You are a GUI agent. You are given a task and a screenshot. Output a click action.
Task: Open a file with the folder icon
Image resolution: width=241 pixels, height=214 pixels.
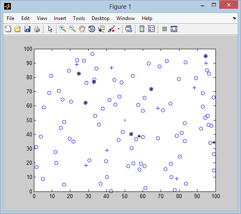pos(18,29)
